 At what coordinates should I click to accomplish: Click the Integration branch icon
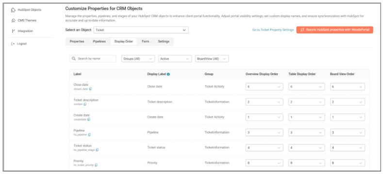click(13, 31)
